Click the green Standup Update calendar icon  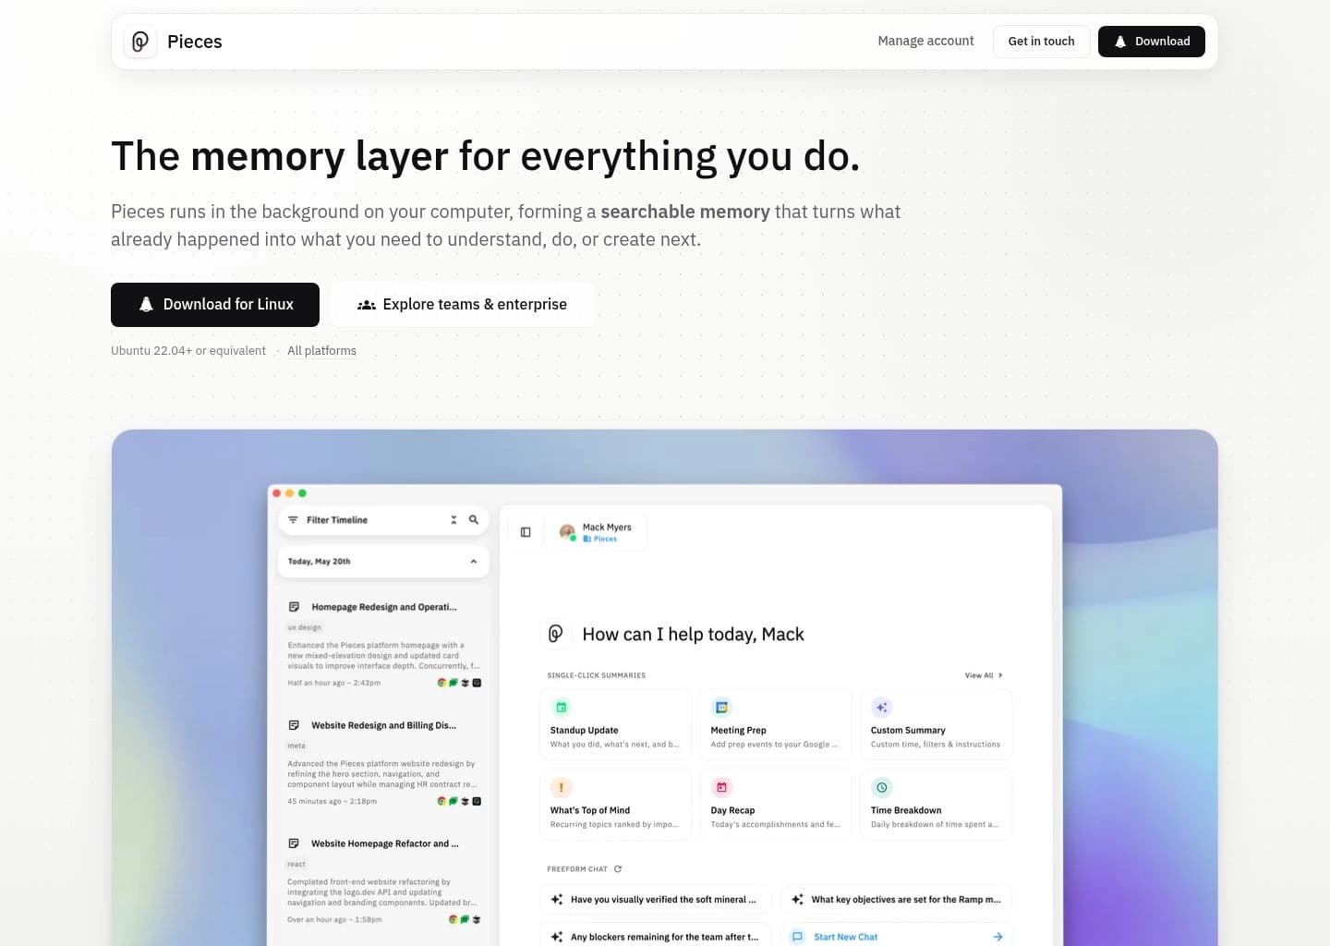561,708
